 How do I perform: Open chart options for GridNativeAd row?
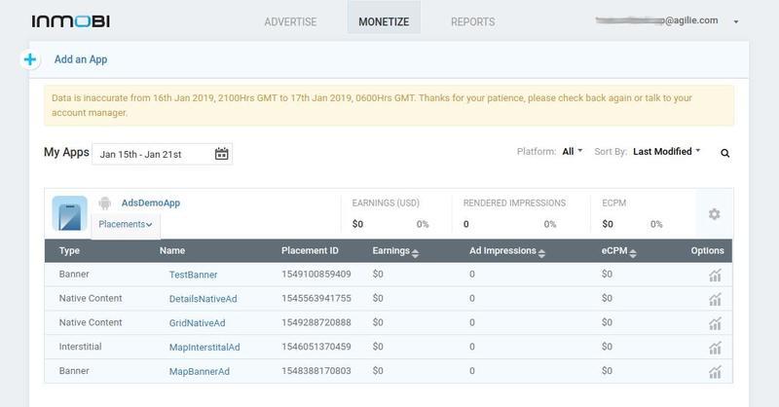(x=715, y=323)
